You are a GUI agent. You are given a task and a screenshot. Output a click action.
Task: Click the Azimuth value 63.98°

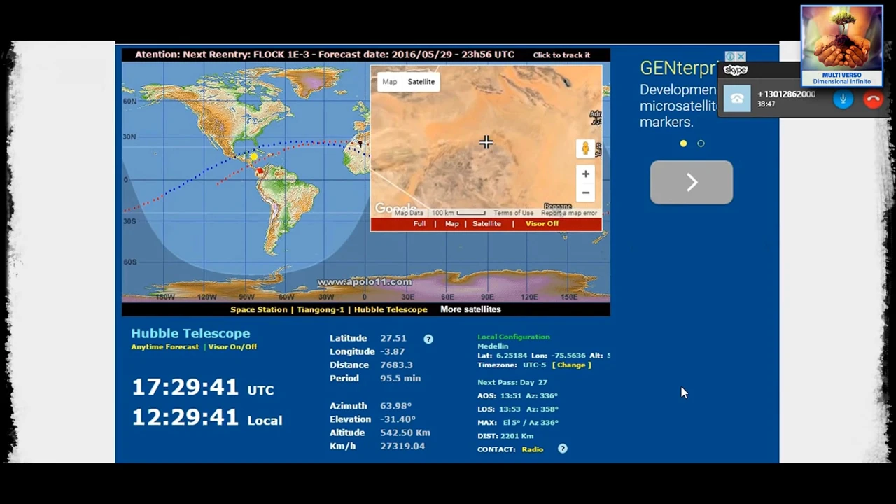(x=396, y=406)
